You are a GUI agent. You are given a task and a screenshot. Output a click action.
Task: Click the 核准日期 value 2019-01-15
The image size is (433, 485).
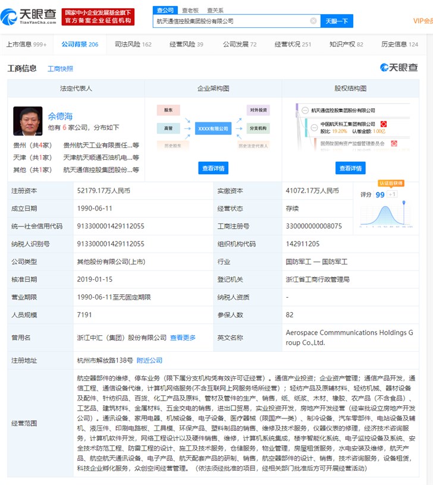click(x=95, y=279)
